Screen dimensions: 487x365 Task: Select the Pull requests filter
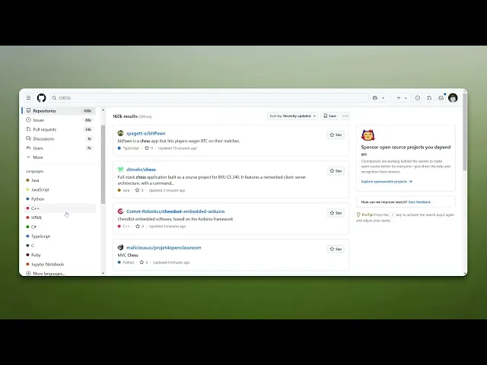59,129
